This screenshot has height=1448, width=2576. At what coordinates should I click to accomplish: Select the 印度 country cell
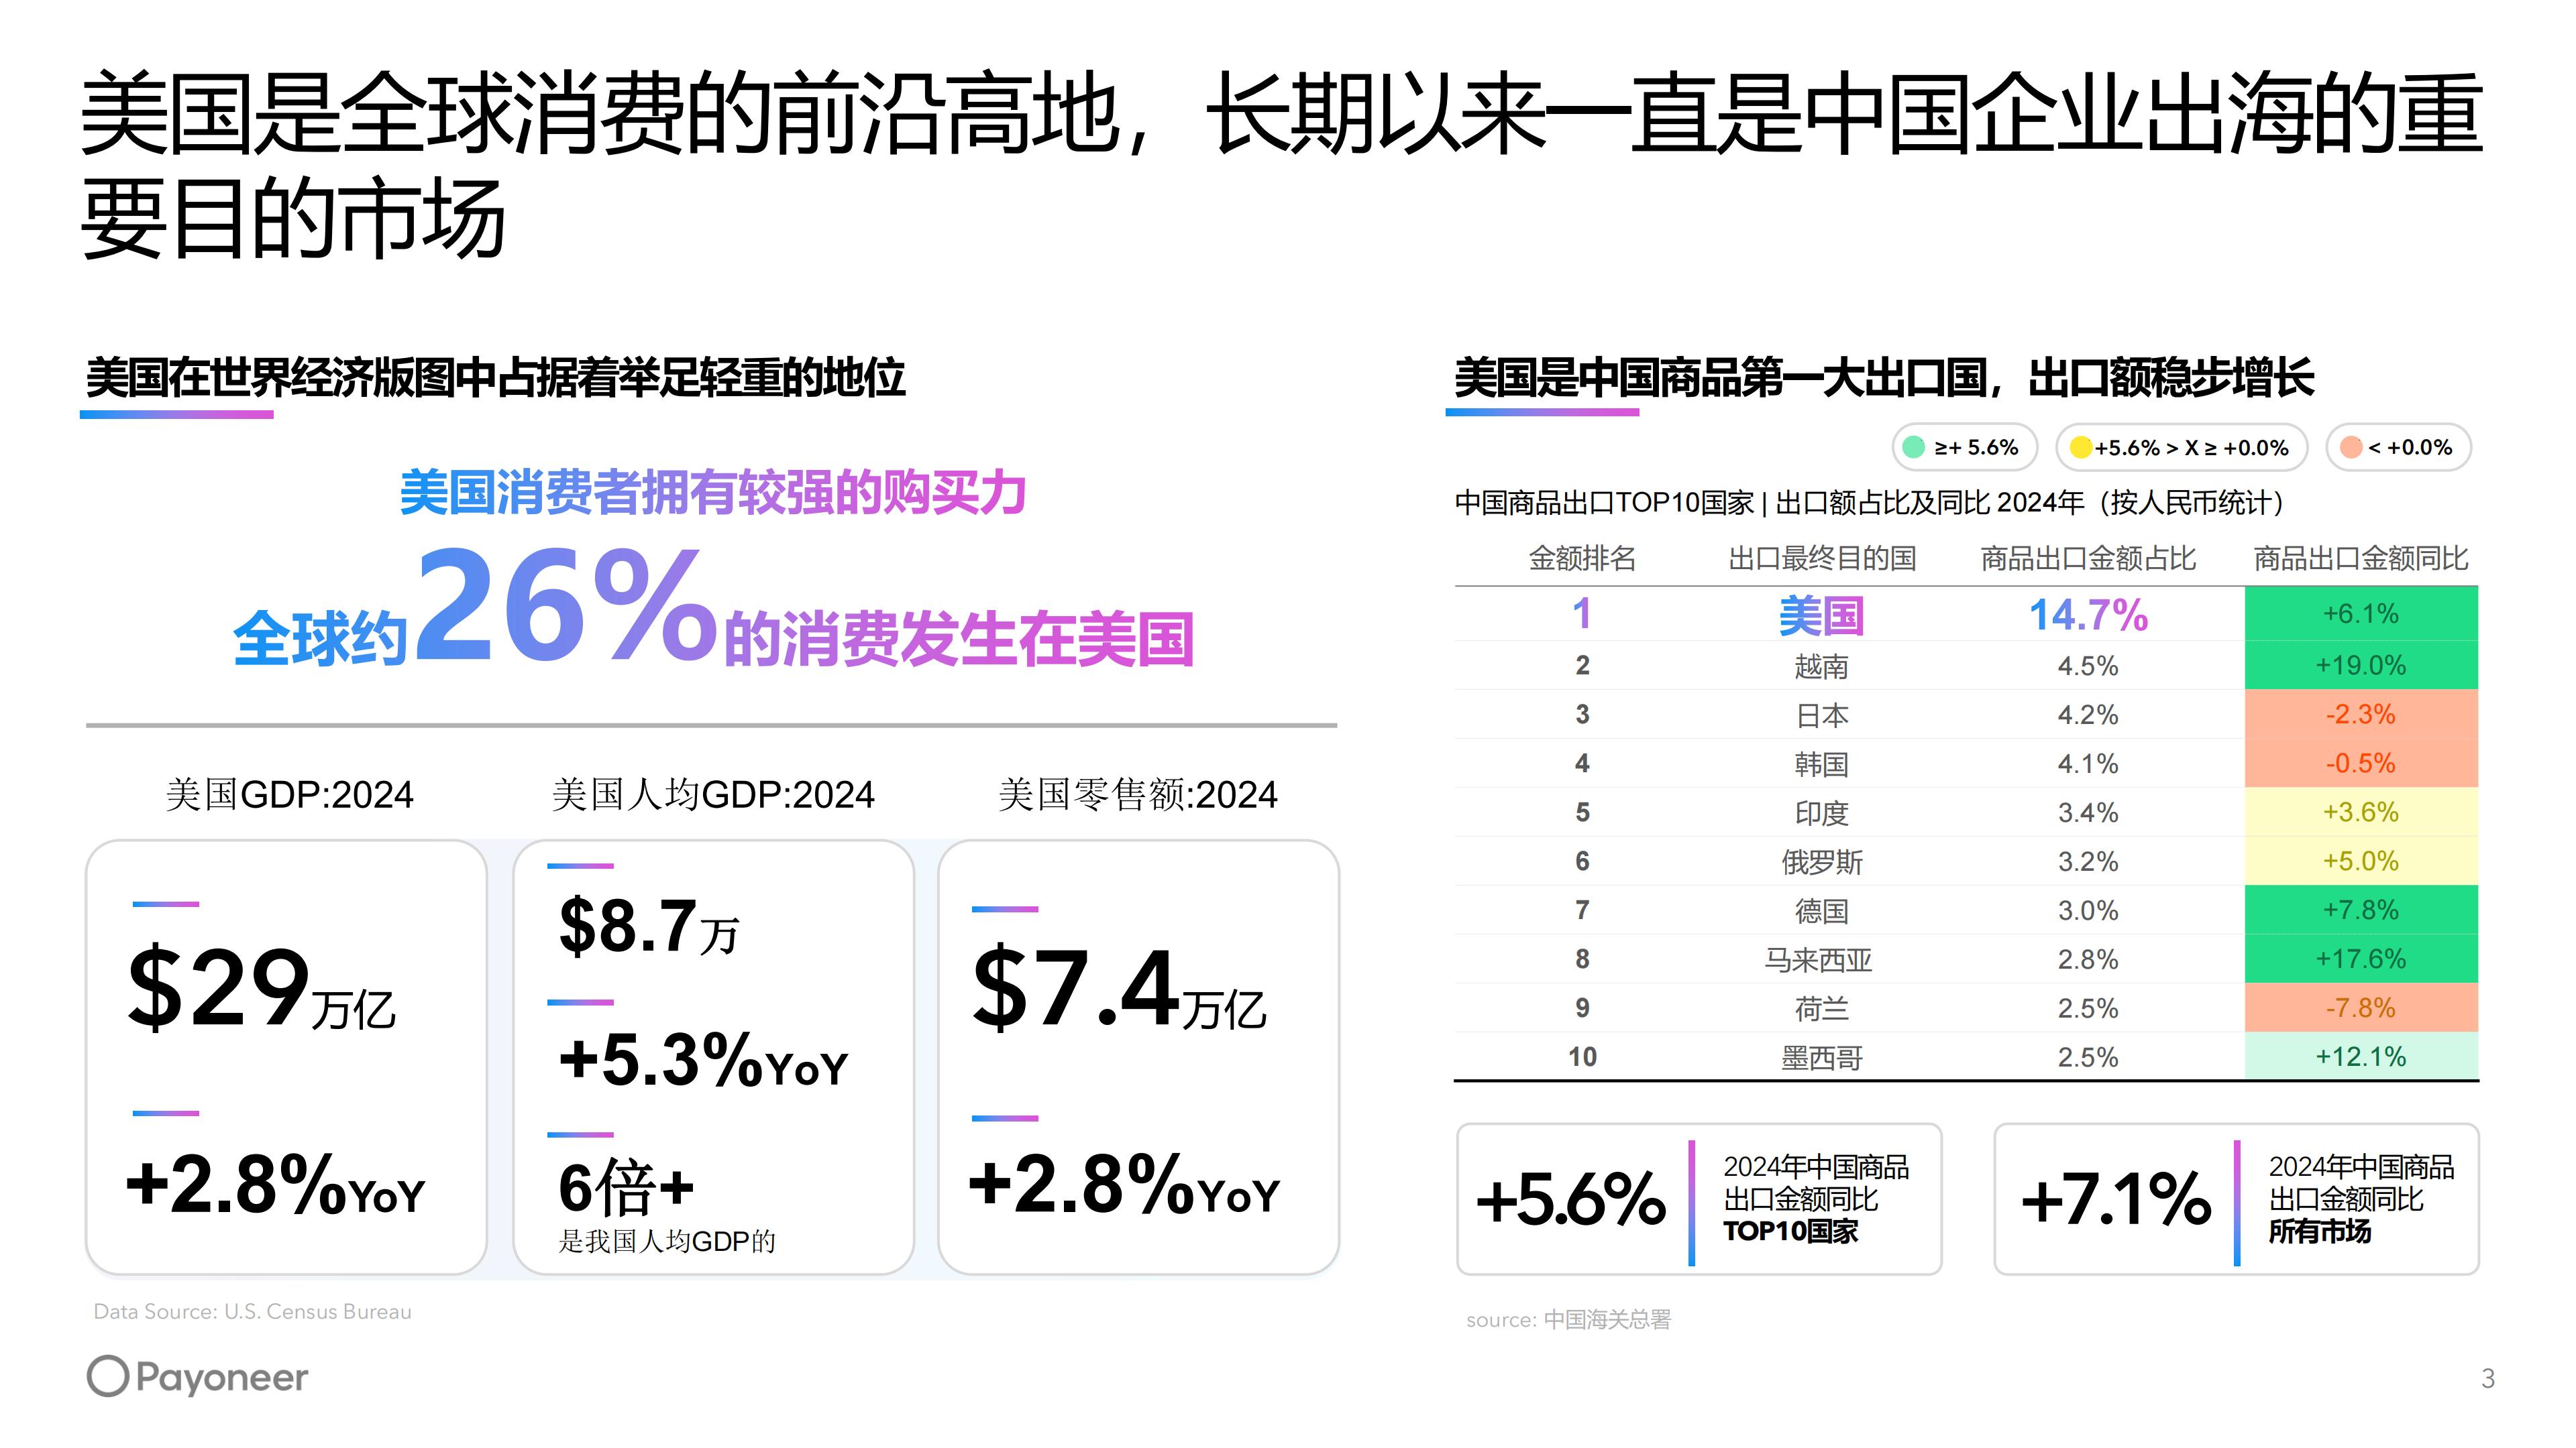1821,812
